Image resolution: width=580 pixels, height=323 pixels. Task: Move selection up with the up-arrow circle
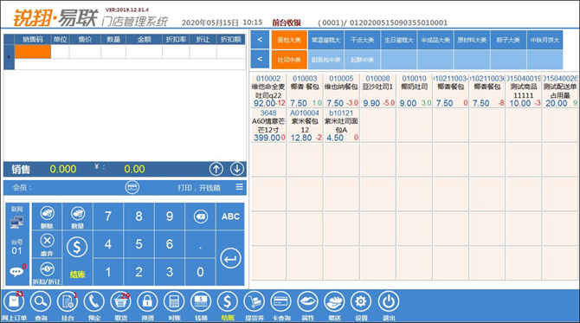216,169
